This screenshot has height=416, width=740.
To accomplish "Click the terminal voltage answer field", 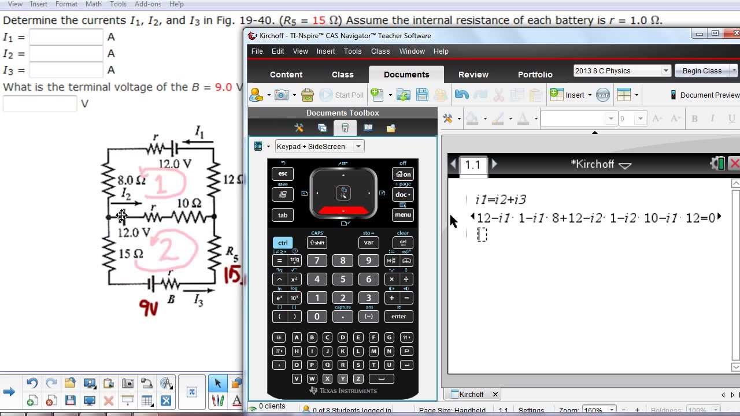I will click(x=39, y=103).
